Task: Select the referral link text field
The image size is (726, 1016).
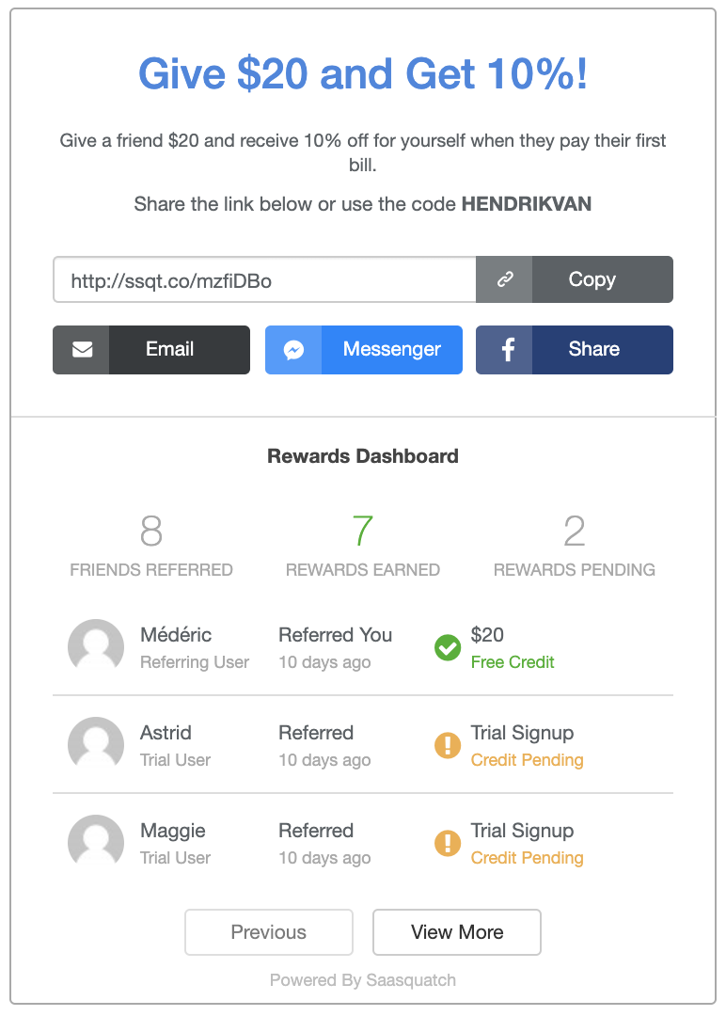Action: 265,279
